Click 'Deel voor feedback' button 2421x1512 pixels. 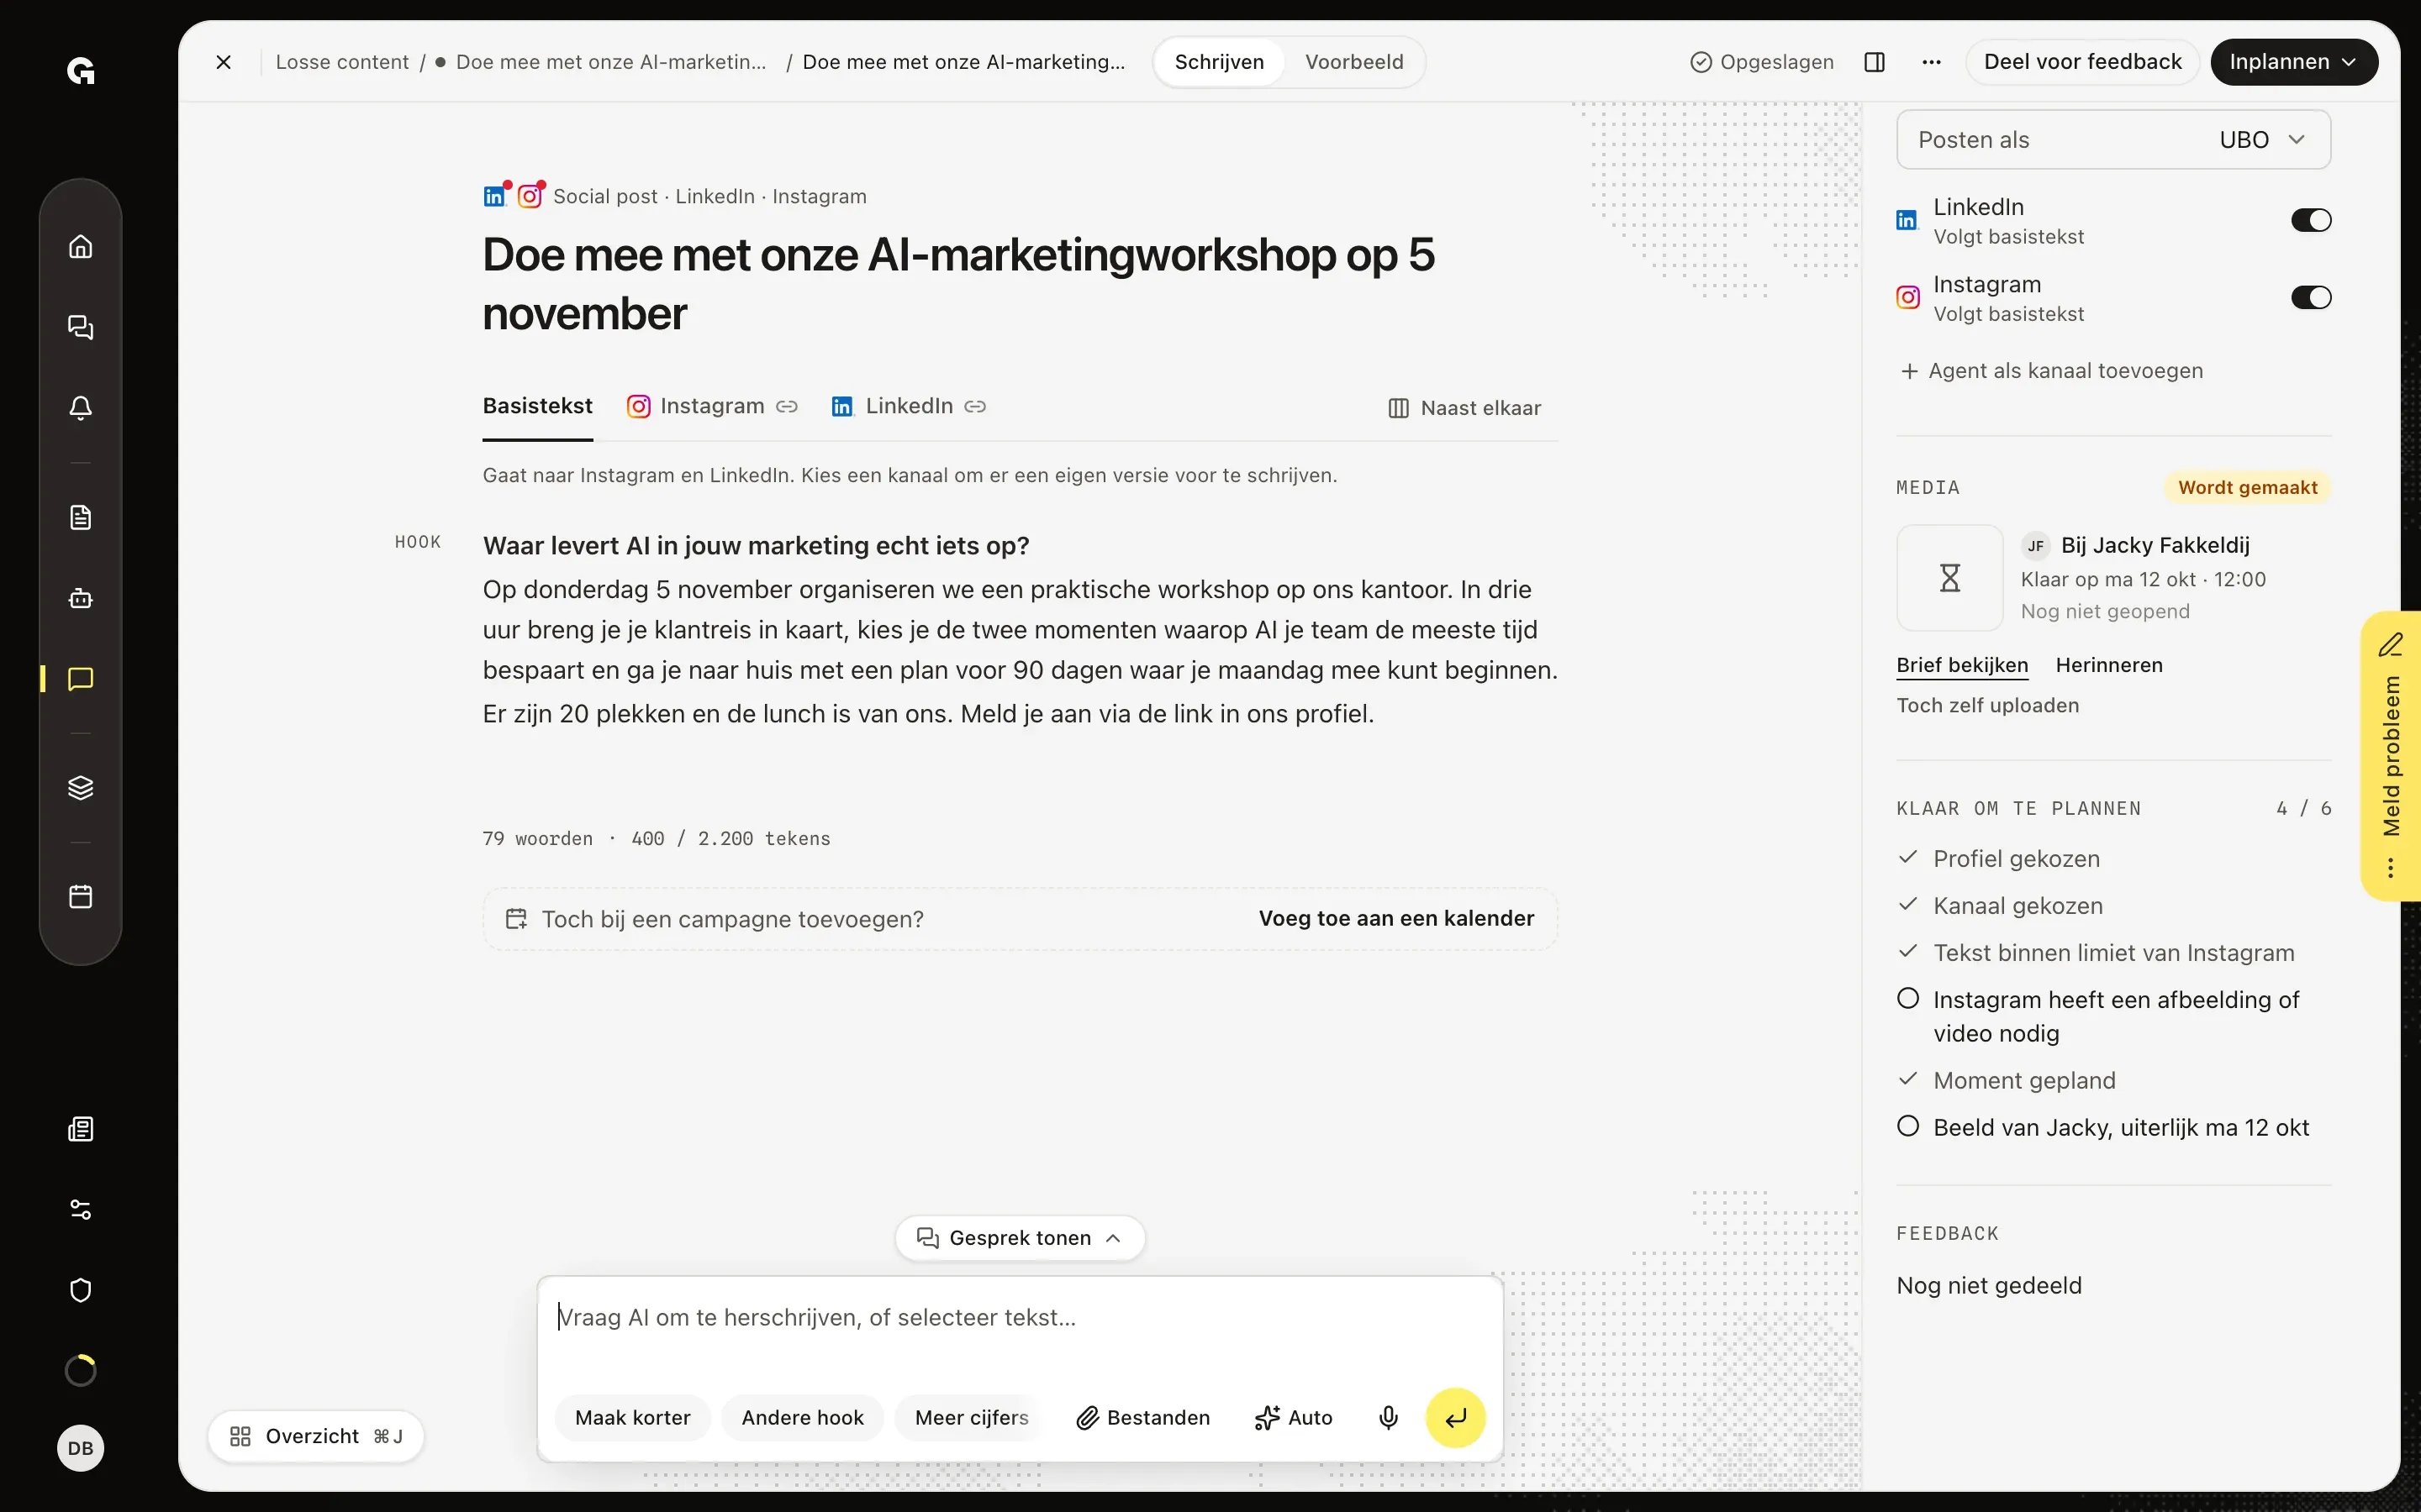[x=2082, y=62]
